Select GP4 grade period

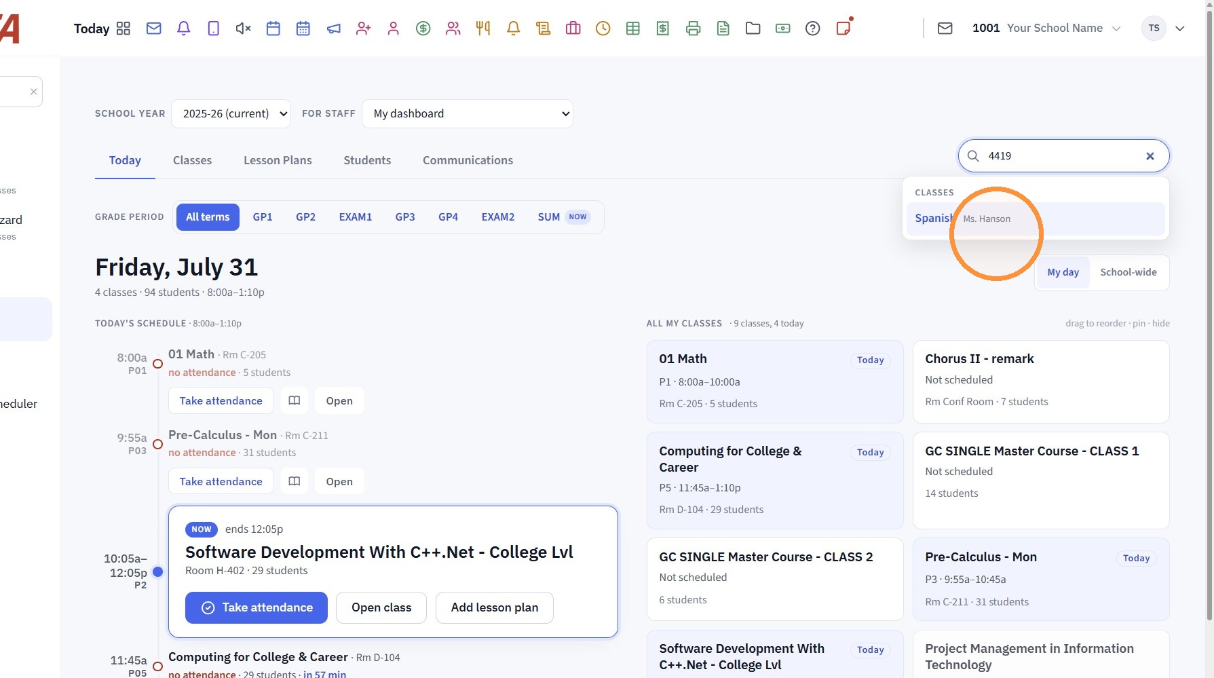449,217
